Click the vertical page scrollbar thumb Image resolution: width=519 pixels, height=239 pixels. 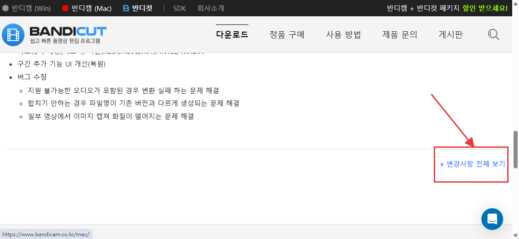(515, 149)
